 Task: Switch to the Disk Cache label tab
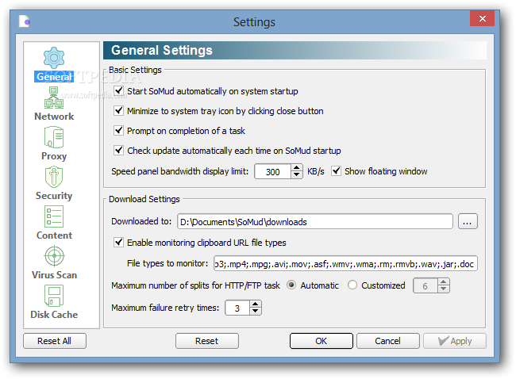54,315
